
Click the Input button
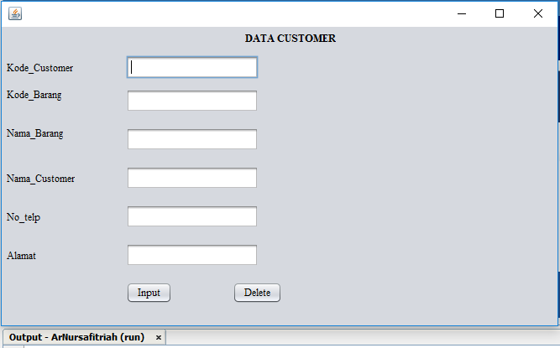pyautogui.click(x=149, y=293)
